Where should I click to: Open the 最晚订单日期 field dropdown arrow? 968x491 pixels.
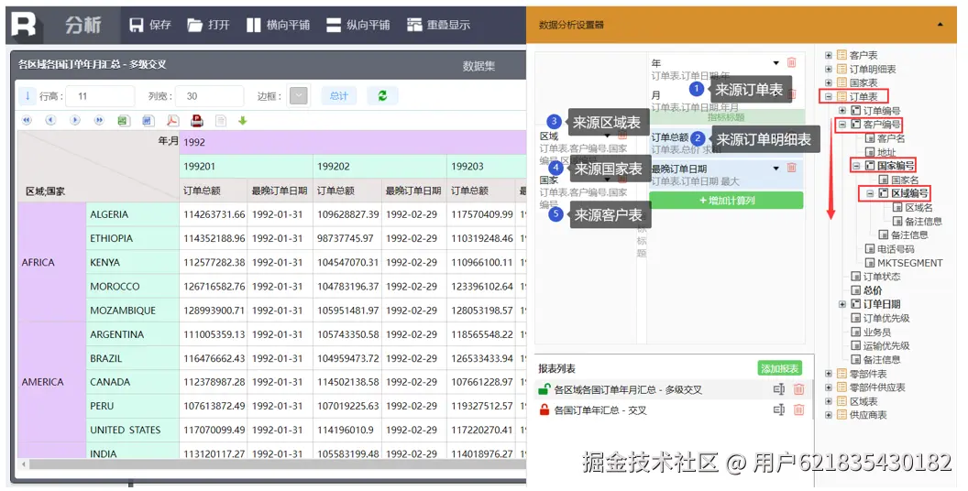tap(776, 169)
